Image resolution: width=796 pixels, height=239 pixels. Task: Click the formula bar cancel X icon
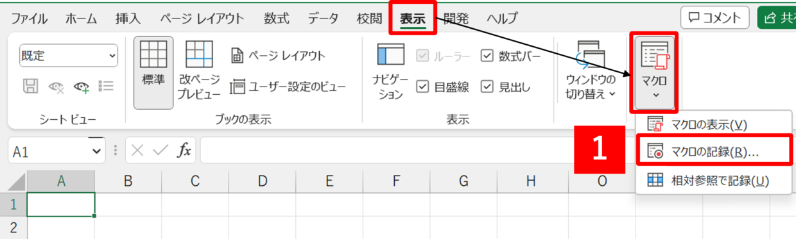point(137,151)
